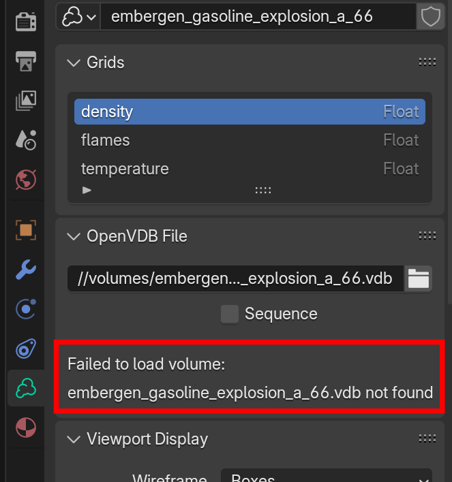This screenshot has width=452, height=482.
Task: Open the View Layer properties tab
Action: (26, 101)
